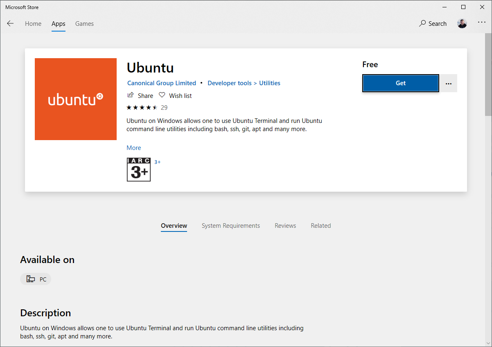
Task: Select the Overview tab
Action: pyautogui.click(x=174, y=226)
